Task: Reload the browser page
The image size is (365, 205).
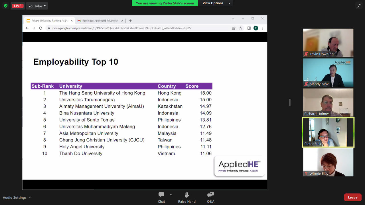Action: coord(41,28)
